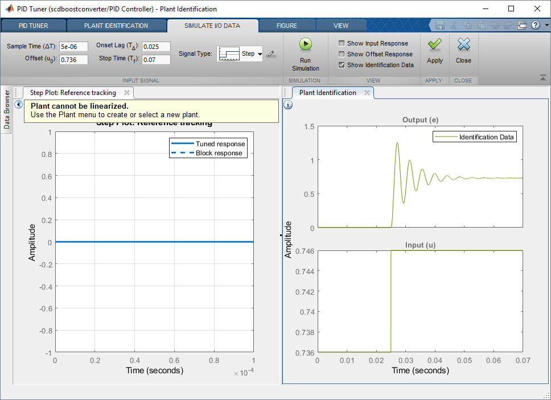The height and width of the screenshot is (400, 551).
Task: Click the Onset Lag input field
Action: click(156, 47)
